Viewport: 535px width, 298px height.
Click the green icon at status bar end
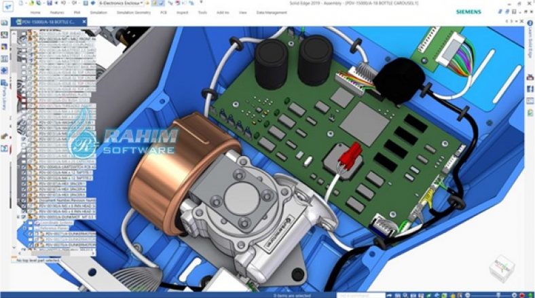(x=530, y=295)
